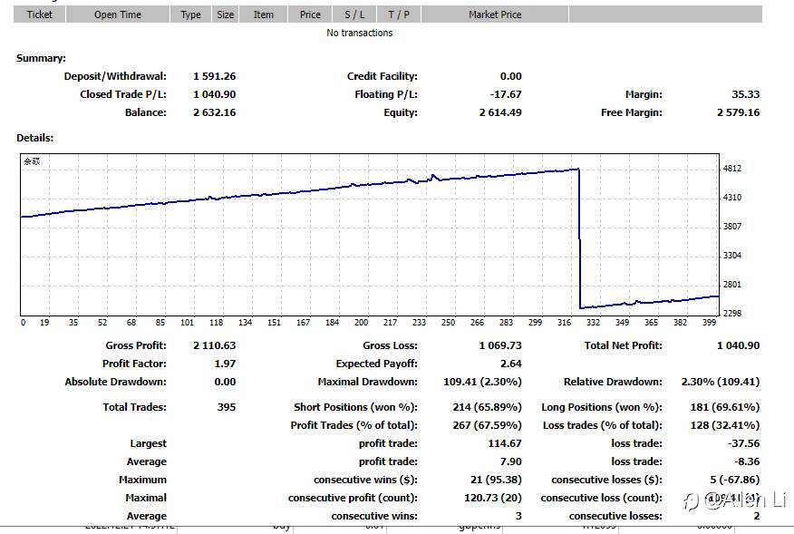794x534 pixels.
Task: Click the Item column header
Action: point(264,15)
